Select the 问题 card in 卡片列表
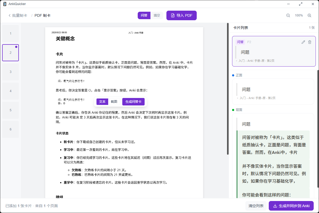Viewport: 319px width, 213px height. 274,51
